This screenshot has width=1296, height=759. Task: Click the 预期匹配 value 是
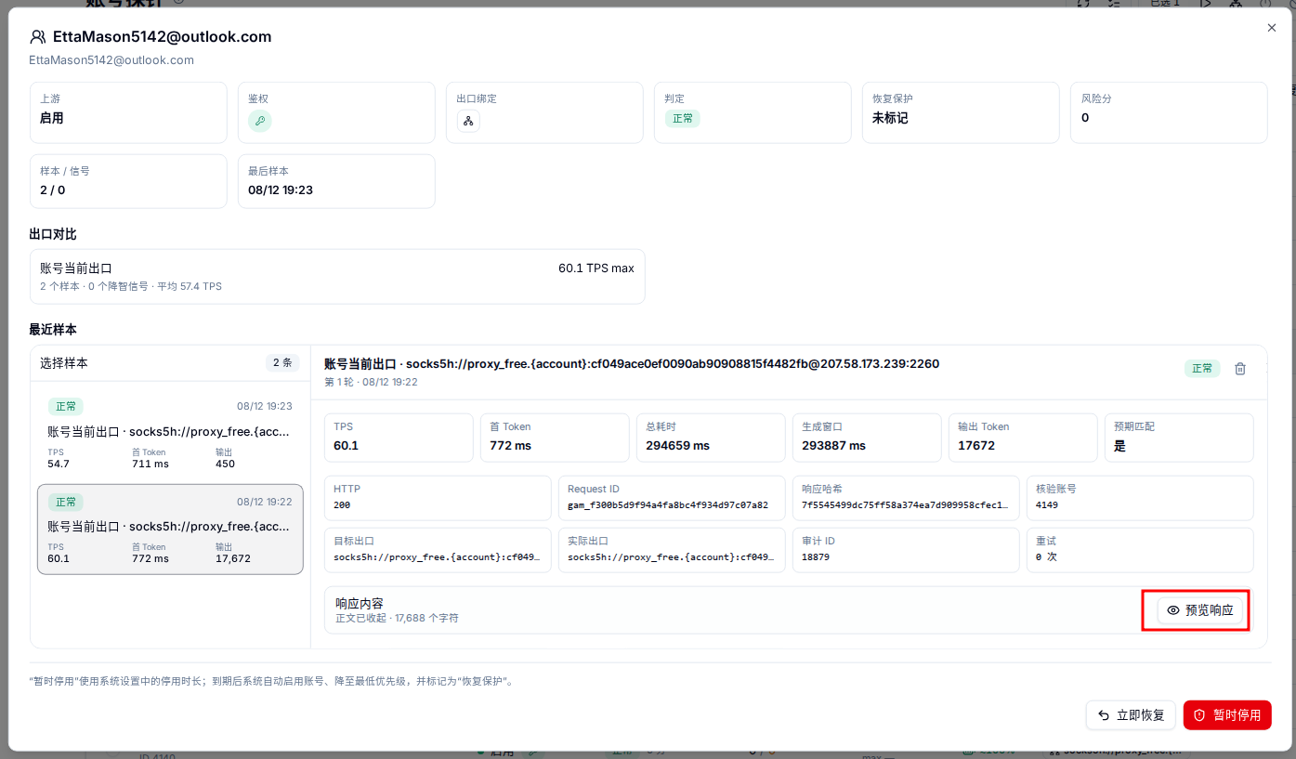click(1119, 446)
